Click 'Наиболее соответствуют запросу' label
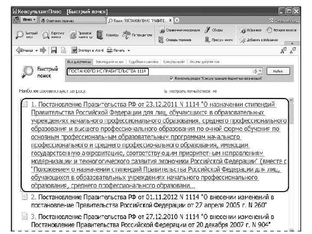312x234 pixels. click(x=52, y=91)
